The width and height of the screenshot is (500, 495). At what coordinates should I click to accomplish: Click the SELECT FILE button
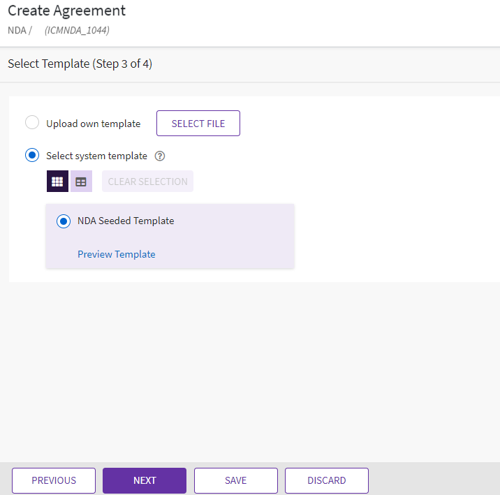point(198,124)
